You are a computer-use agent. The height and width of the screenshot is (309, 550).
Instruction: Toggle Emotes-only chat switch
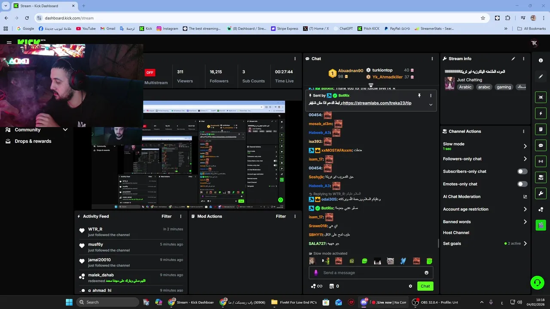[522, 184]
